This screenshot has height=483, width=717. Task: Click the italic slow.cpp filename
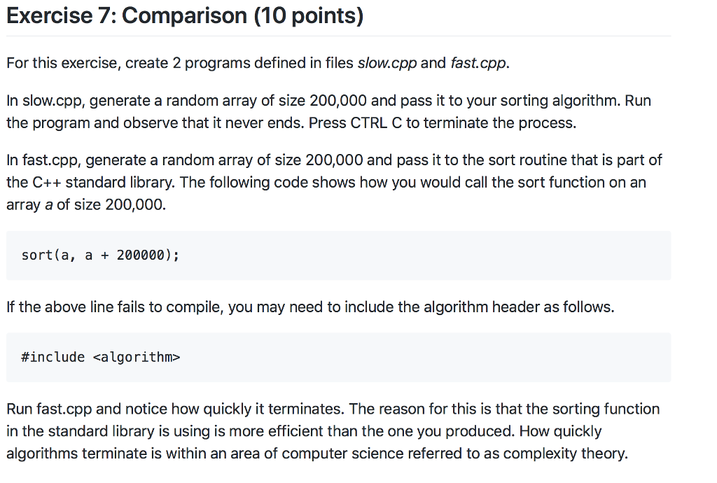click(x=387, y=63)
